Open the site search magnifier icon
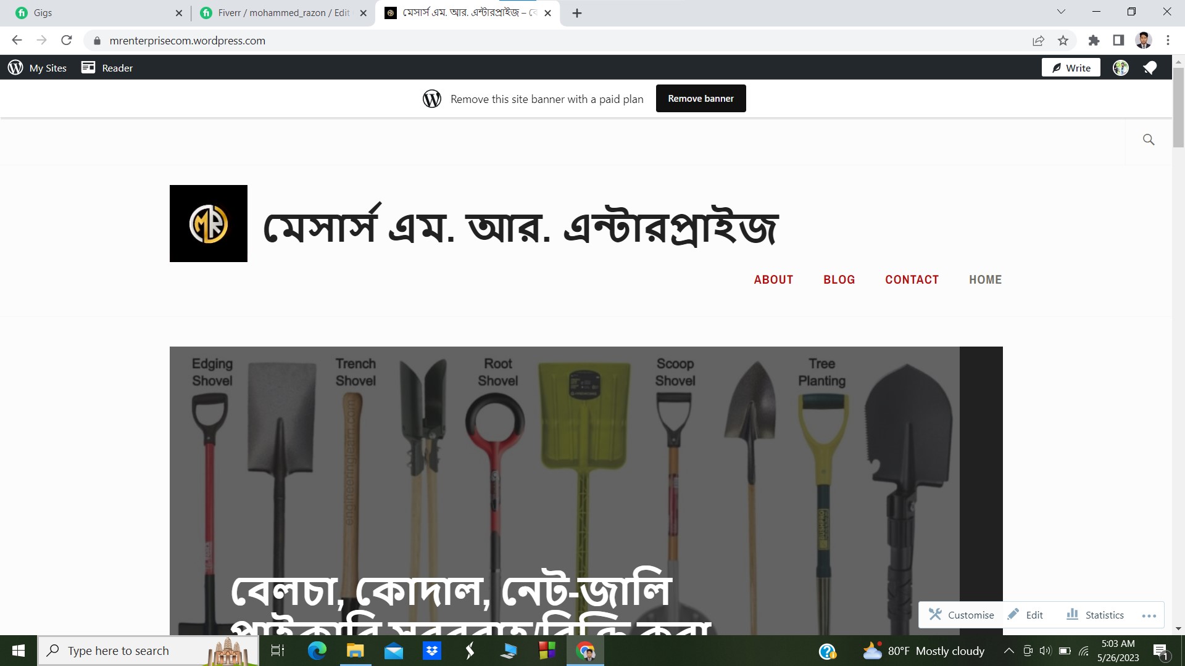Viewport: 1185px width, 666px height. pyautogui.click(x=1149, y=140)
